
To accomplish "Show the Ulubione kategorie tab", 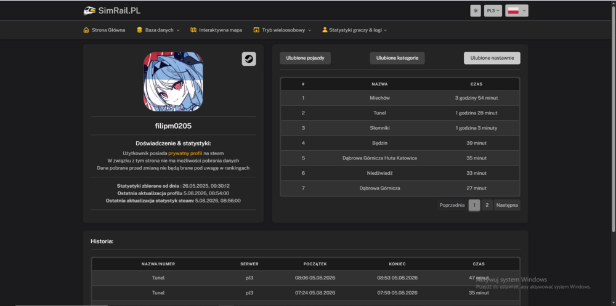I will pyautogui.click(x=397, y=58).
